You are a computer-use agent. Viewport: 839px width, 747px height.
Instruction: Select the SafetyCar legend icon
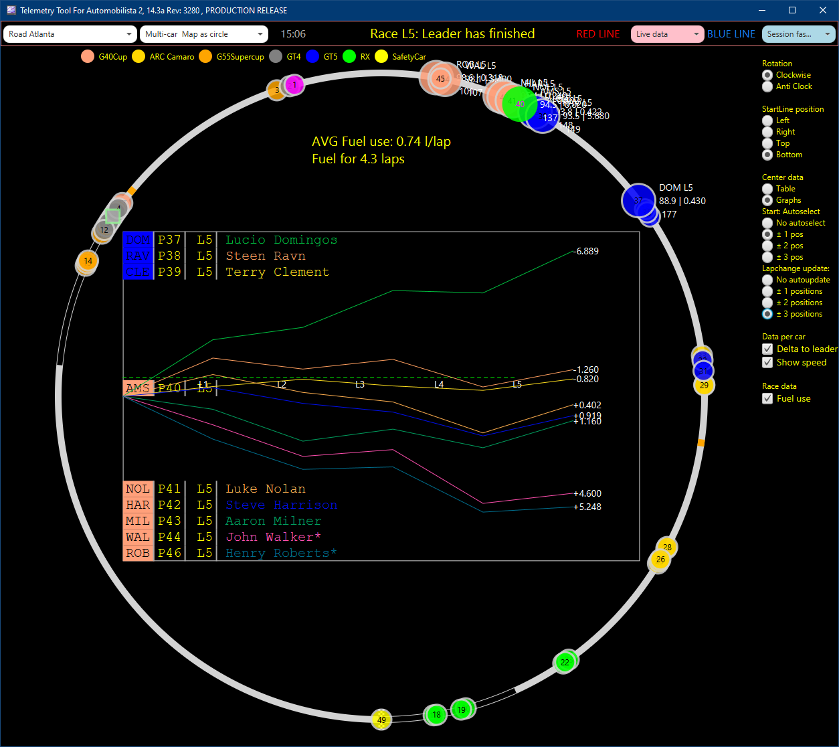point(381,56)
